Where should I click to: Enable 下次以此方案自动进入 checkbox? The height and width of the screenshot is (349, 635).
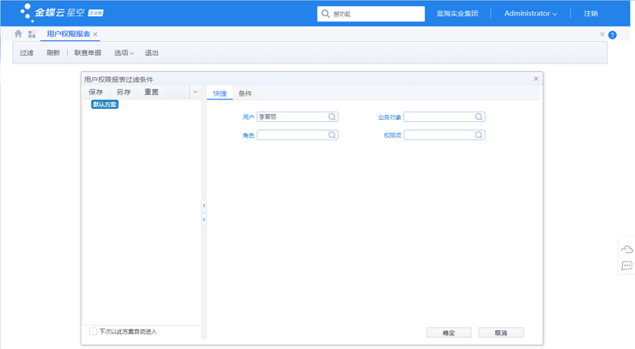point(94,332)
